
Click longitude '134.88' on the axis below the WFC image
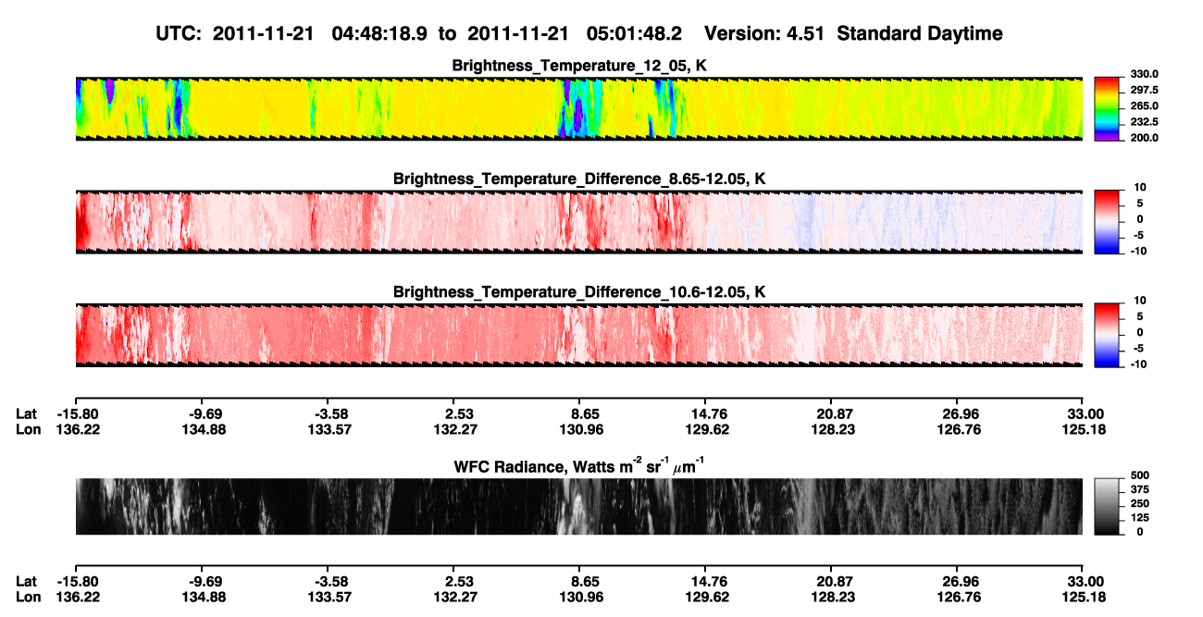point(204,598)
